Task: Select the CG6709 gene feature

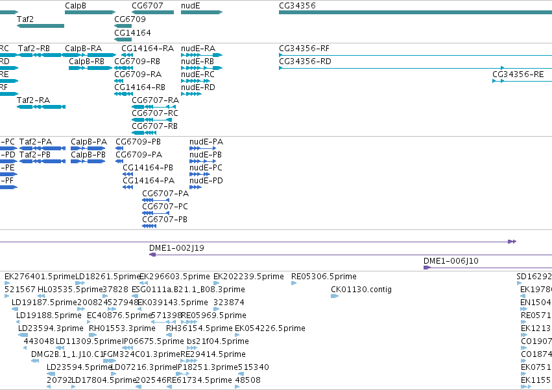Action: [123, 26]
